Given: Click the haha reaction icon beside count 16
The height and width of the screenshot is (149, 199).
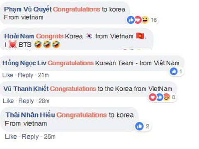Looking at the screenshot, I should coord(145,20).
